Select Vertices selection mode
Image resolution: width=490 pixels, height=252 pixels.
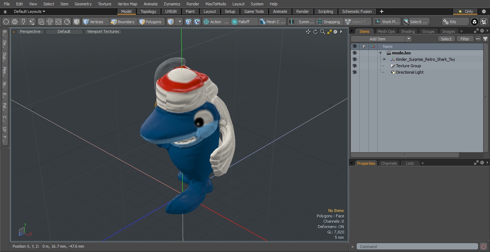pos(95,22)
